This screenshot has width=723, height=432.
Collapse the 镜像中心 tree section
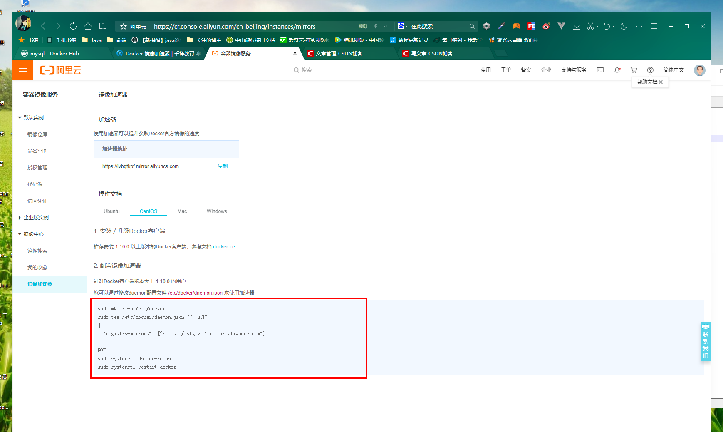pos(20,234)
